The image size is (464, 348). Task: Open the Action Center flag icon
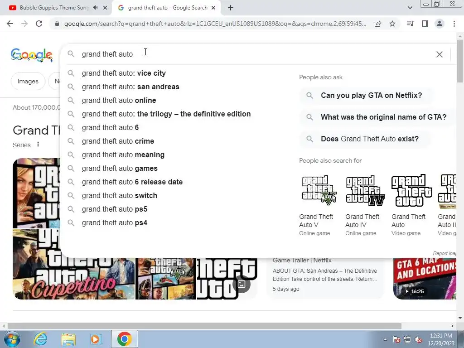point(396,339)
